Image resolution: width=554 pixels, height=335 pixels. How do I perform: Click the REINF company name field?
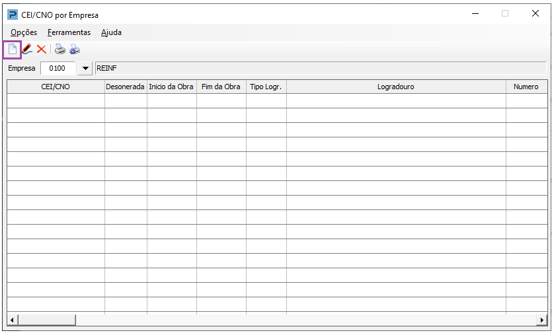click(x=320, y=68)
